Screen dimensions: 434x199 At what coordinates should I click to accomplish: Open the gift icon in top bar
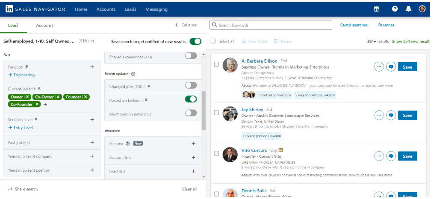tap(376, 9)
